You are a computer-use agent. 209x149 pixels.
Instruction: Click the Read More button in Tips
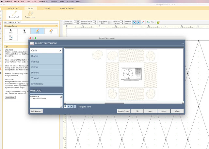(10, 97)
